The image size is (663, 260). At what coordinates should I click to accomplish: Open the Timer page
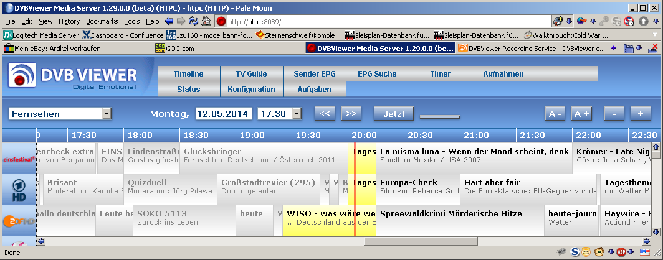(x=440, y=74)
